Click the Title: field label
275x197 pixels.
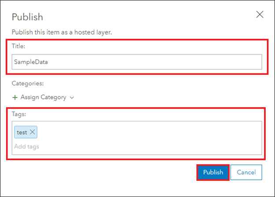coord(19,46)
